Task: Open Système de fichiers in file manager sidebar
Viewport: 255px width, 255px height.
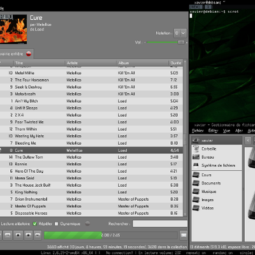Action: (218, 165)
